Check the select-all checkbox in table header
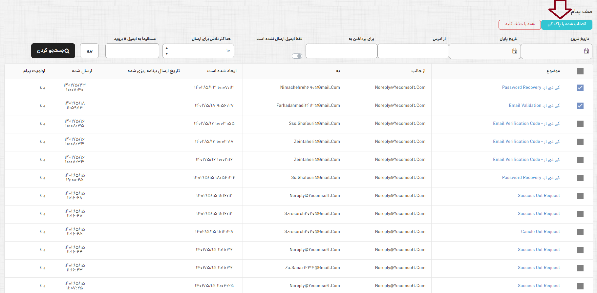The width and height of the screenshot is (597, 293). click(580, 71)
